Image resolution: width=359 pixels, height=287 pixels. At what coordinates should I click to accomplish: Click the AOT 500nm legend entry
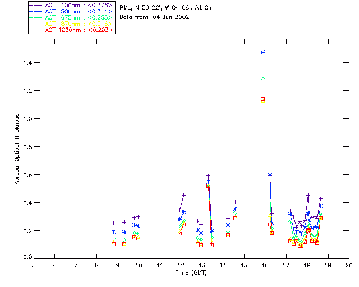coord(71,11)
